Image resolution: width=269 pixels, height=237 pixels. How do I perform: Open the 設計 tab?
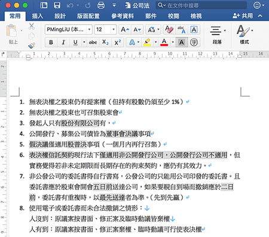[x=60, y=16]
